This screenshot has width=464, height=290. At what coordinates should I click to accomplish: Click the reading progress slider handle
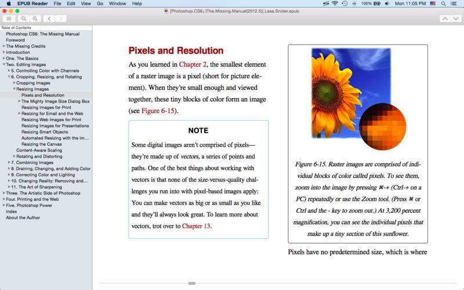[x=192, y=283]
